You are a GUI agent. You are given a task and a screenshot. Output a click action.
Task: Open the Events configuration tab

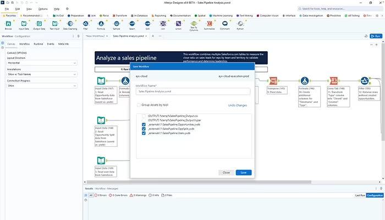(51, 44)
